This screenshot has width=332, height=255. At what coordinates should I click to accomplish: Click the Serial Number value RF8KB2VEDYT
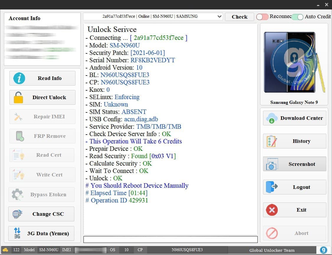tap(153, 60)
